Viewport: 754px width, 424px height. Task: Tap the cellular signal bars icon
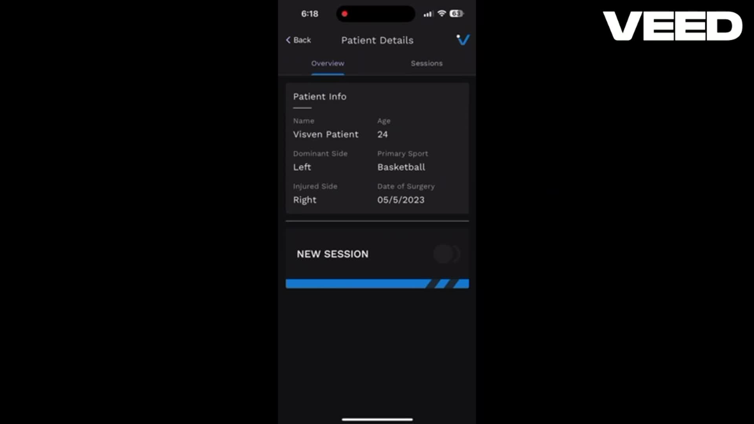click(428, 14)
